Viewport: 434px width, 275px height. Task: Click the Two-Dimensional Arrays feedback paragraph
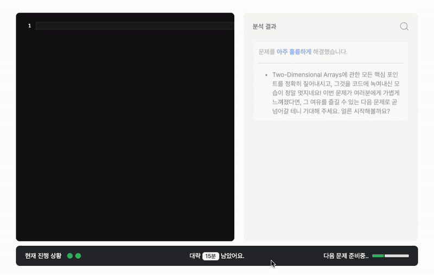pyautogui.click(x=336, y=93)
